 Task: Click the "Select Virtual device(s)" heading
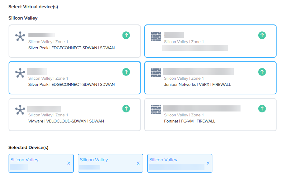[x=33, y=7]
